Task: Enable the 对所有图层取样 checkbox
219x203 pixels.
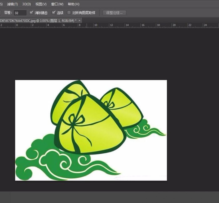Action: [x=69, y=13]
